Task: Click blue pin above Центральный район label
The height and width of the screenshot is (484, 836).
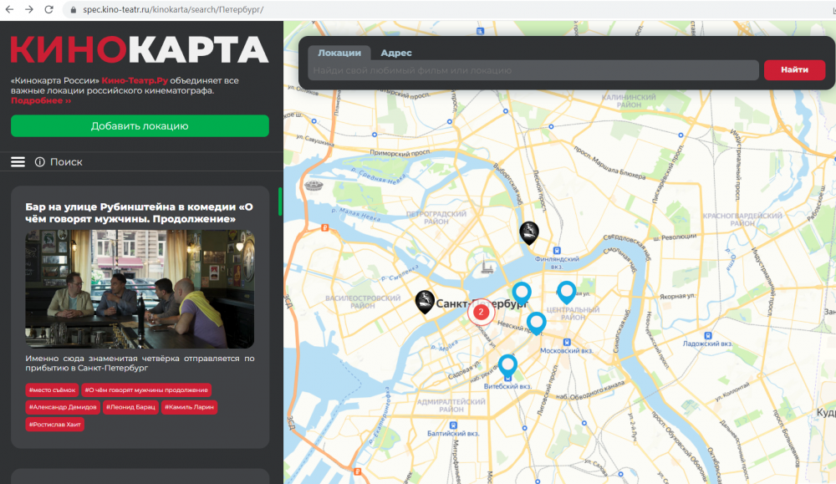Action: click(566, 293)
